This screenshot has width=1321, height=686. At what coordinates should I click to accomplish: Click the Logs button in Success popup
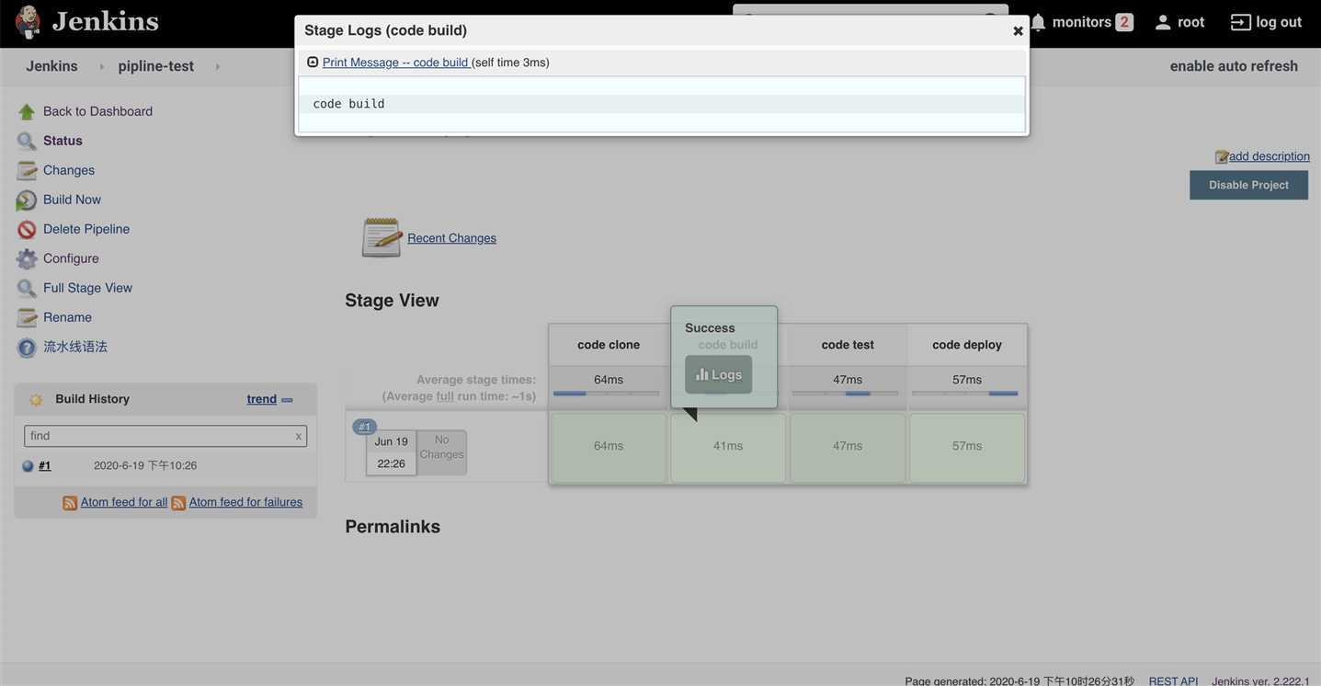pos(718,374)
